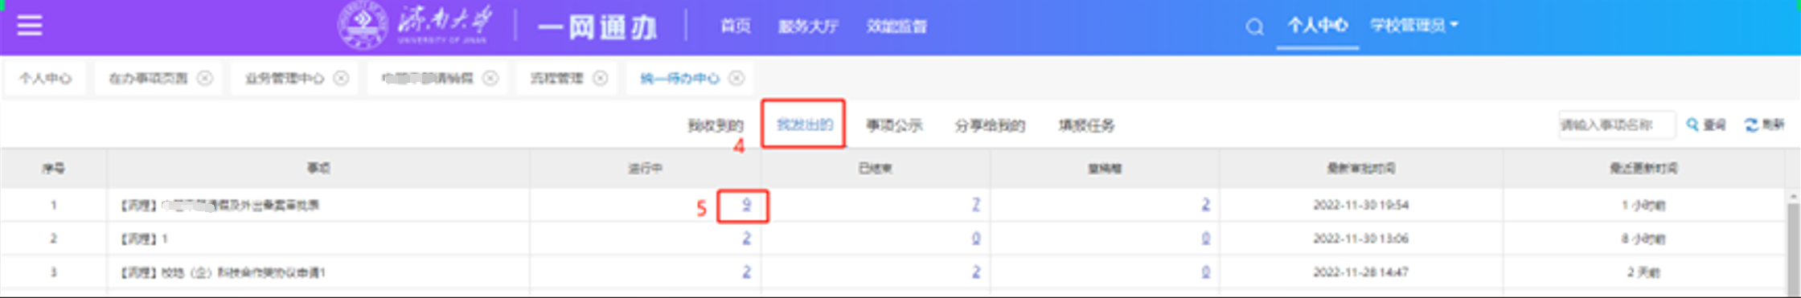Open draft box count 0 in row 2
Image resolution: width=1801 pixels, height=298 pixels.
[x=1206, y=239]
